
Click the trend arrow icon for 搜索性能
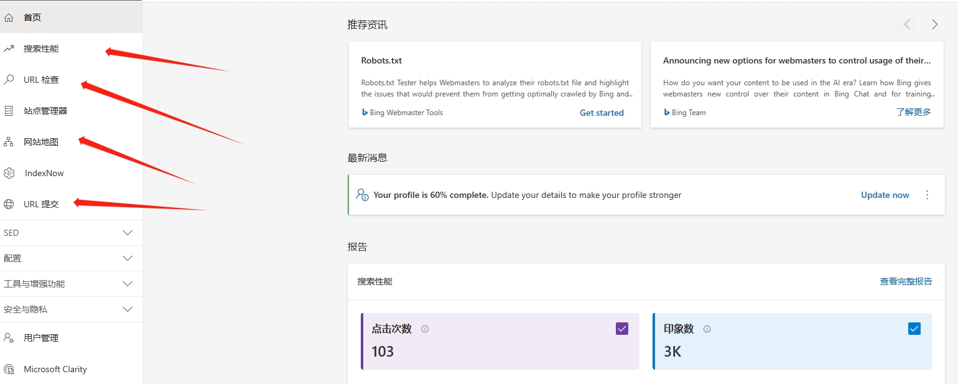[x=9, y=49]
